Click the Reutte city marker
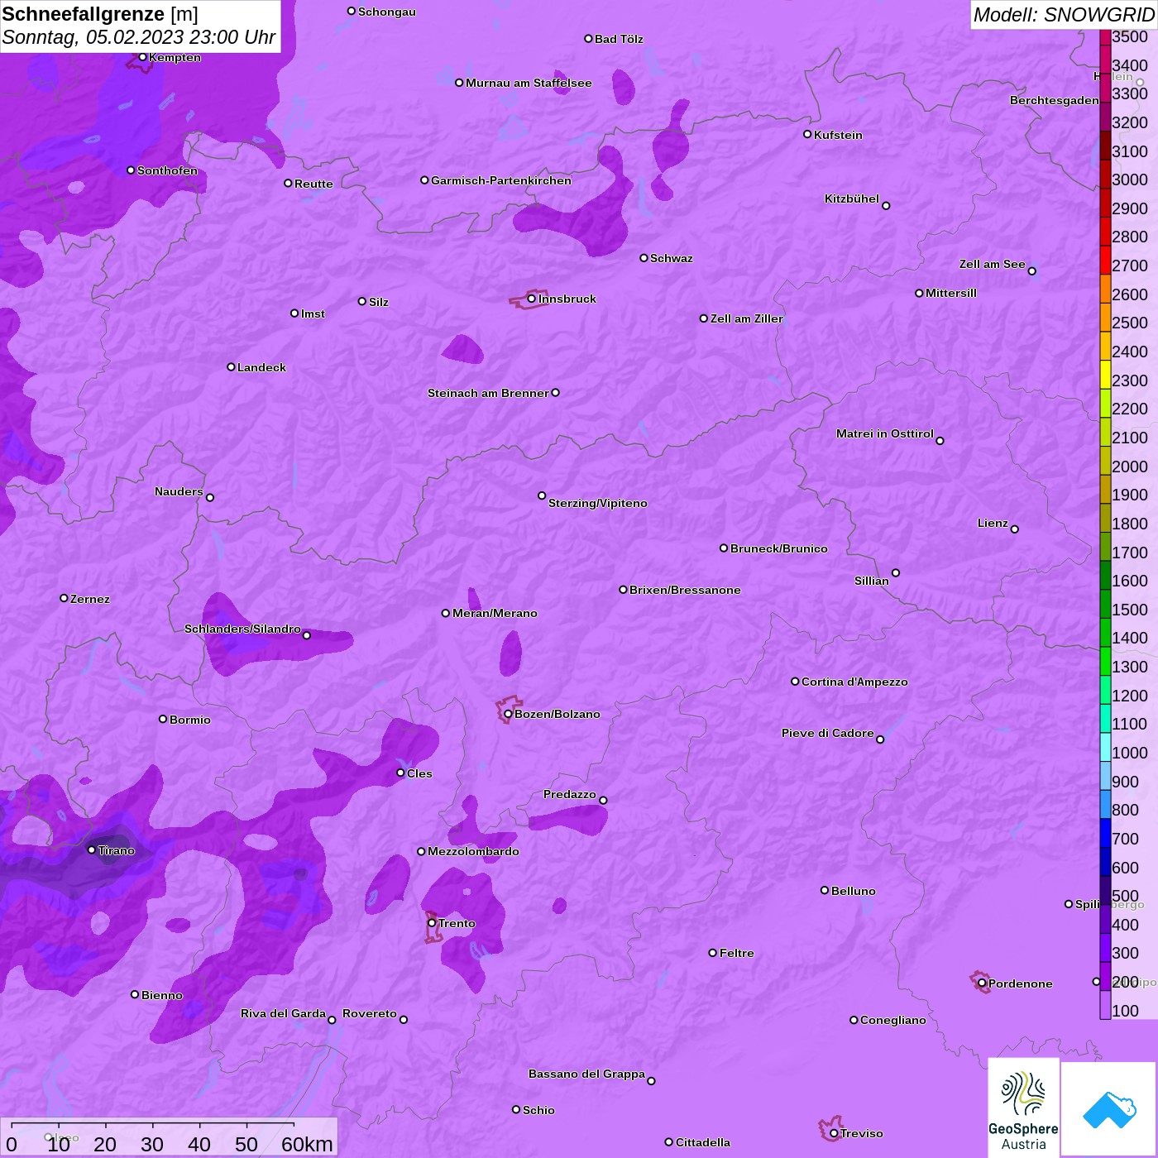Screen dimensions: 1158x1158 point(288,183)
